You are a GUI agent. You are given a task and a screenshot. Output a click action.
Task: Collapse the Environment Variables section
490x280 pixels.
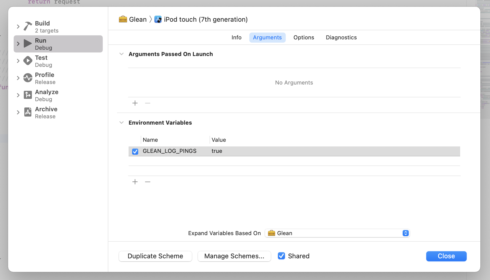pyautogui.click(x=121, y=123)
